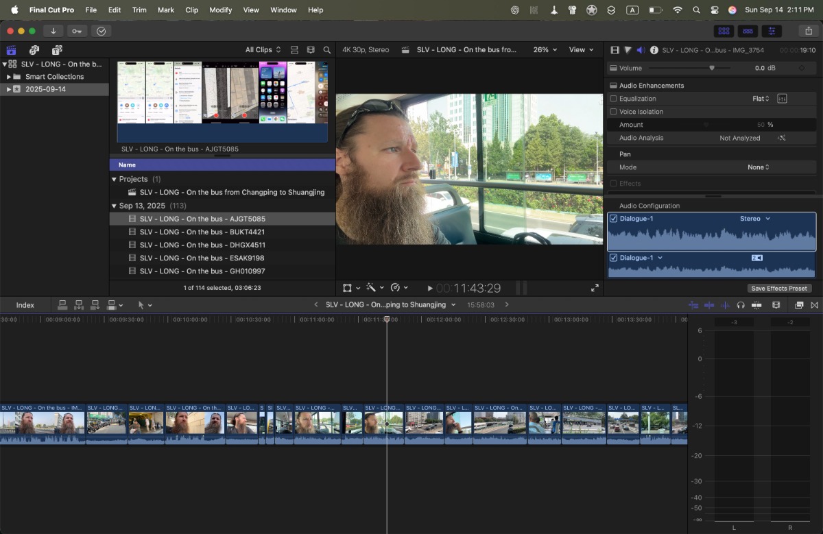Open the Pan Mode None menu
This screenshot has width=823, height=534.
(x=759, y=167)
